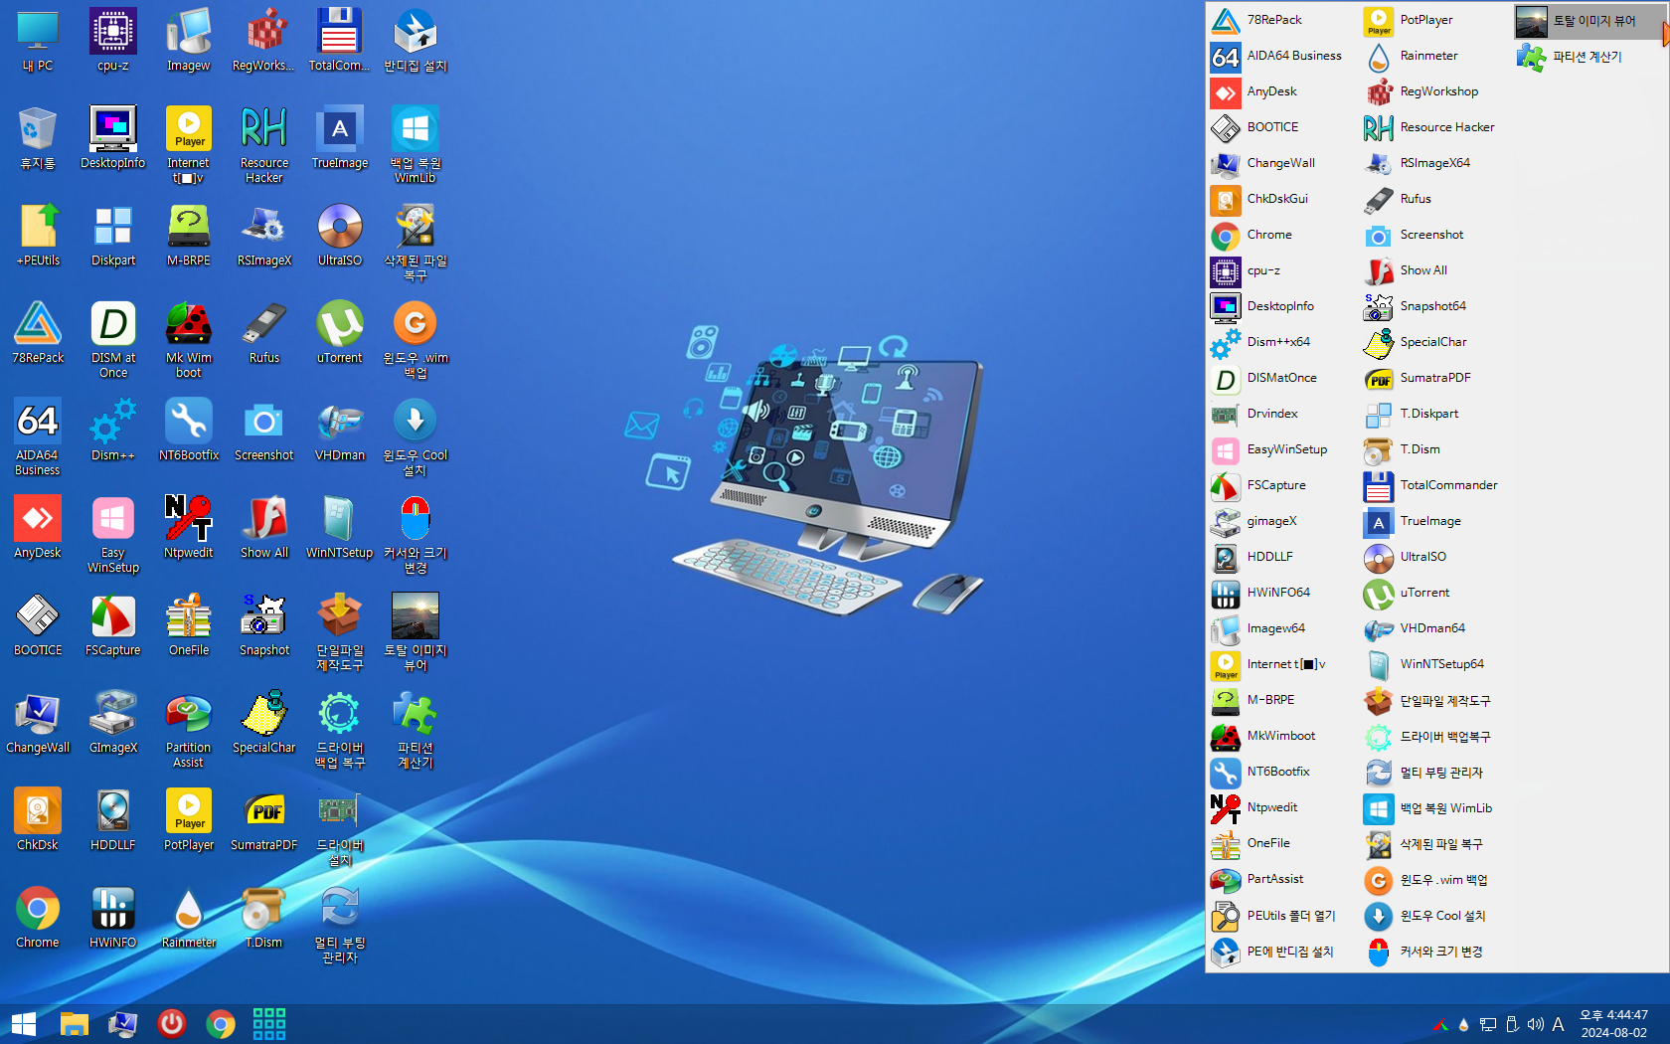The width and height of the screenshot is (1670, 1044).
Task: Open the volume icon in system tray
Action: [x=1535, y=1024]
